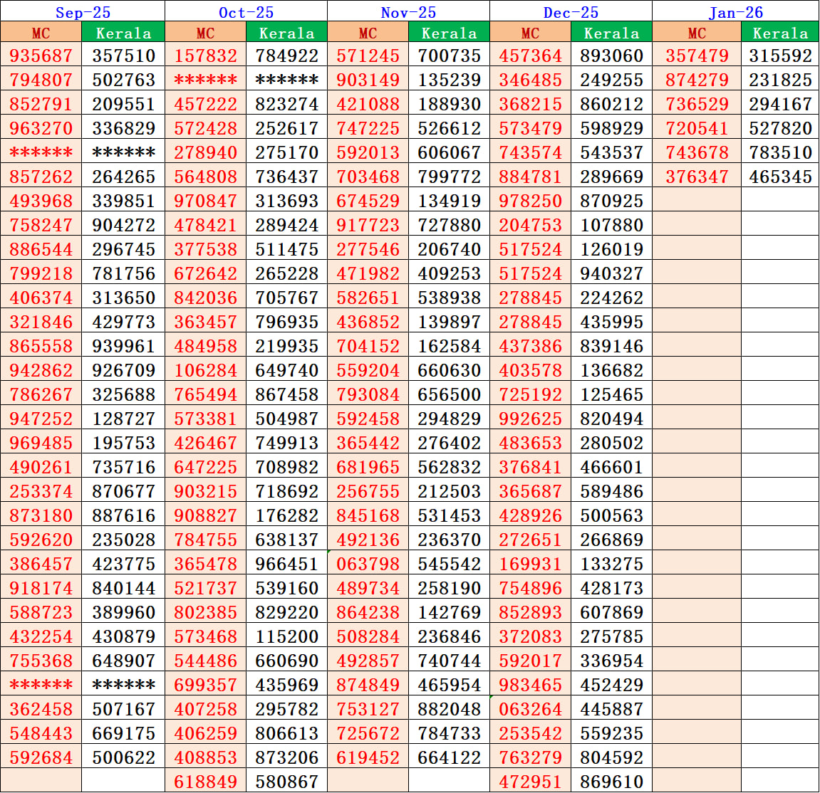Image resolution: width=820 pixels, height=793 pixels.
Task: Click the Dec-25 column heading
Action: tap(570, 12)
